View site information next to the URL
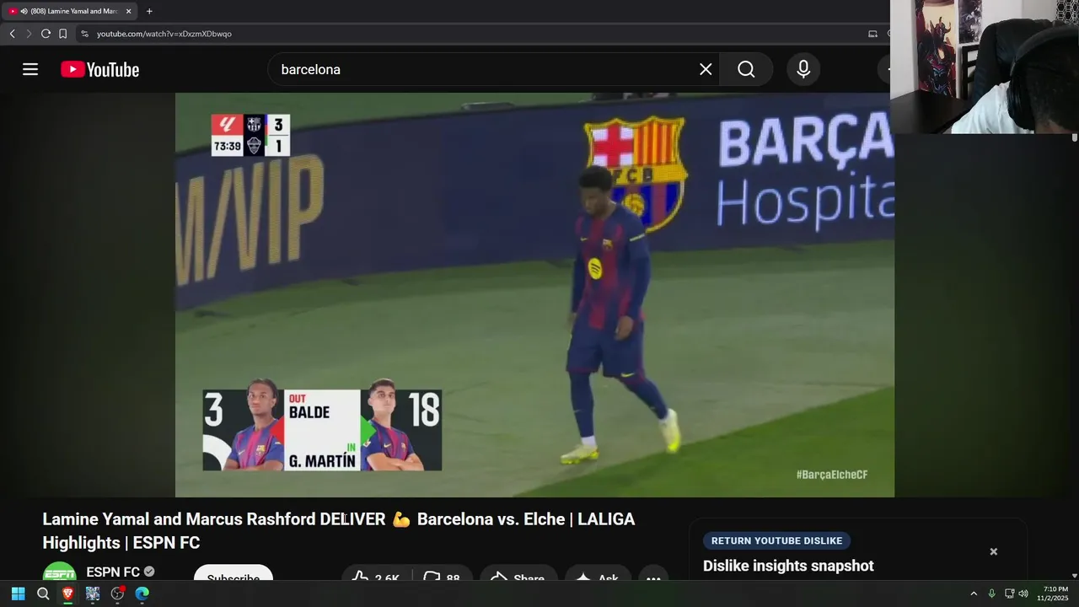 tap(84, 34)
